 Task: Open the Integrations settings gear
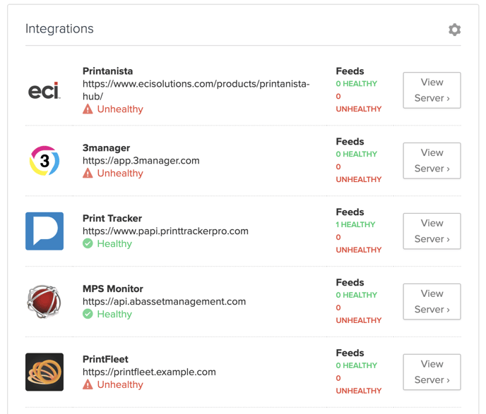(x=454, y=30)
